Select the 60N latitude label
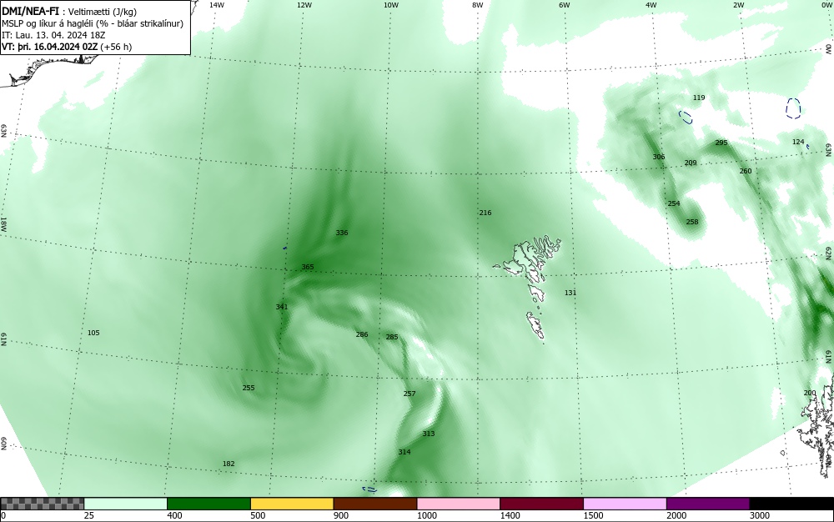The height and width of the screenshot is (522, 834). point(3,444)
